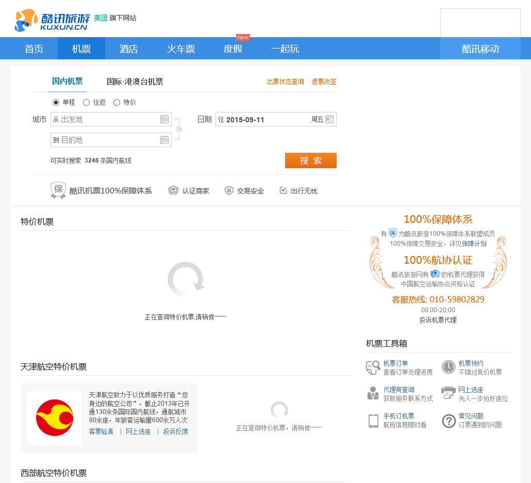Open the 网上选座 link in toolbox
The height and width of the screenshot is (483, 531).
471,390
